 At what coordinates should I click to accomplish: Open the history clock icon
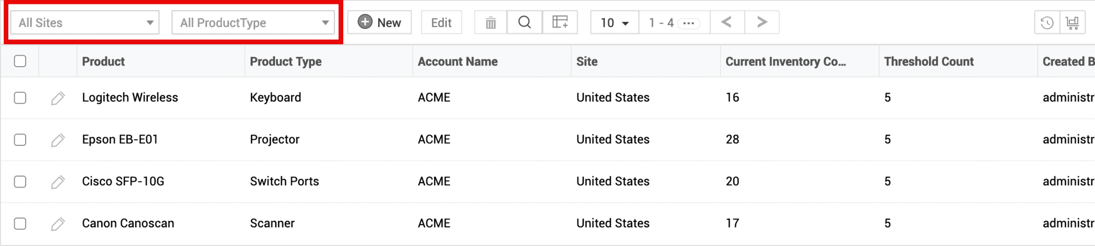coord(1047,23)
